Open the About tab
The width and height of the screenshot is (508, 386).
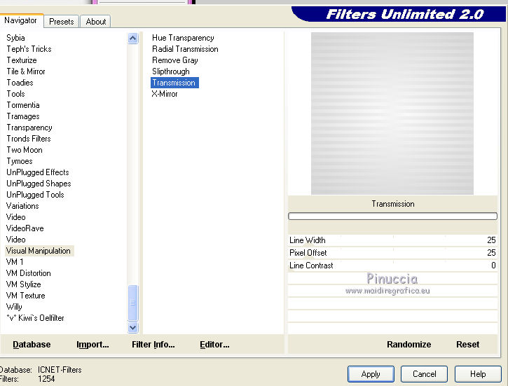[95, 22]
